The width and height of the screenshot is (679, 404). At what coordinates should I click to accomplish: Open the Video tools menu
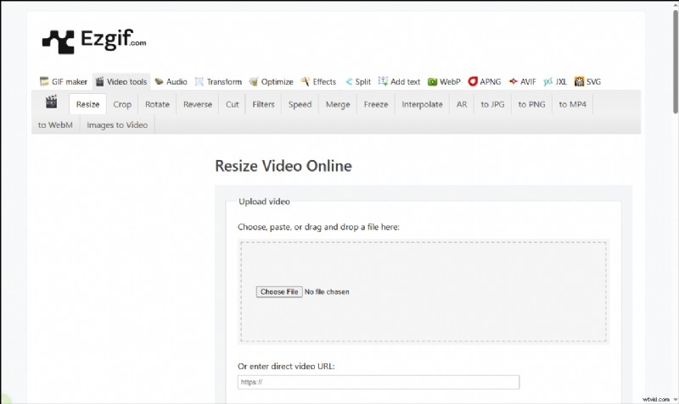pyautogui.click(x=121, y=81)
